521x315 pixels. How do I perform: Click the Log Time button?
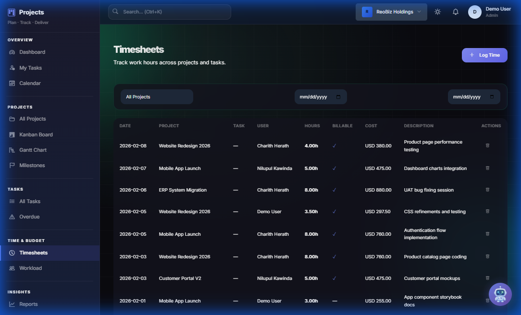(484, 55)
